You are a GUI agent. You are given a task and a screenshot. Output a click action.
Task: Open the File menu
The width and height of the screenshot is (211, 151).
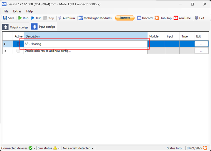6,11
